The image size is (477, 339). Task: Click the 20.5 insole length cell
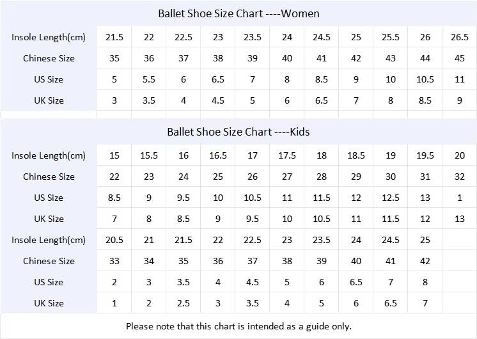coord(114,240)
